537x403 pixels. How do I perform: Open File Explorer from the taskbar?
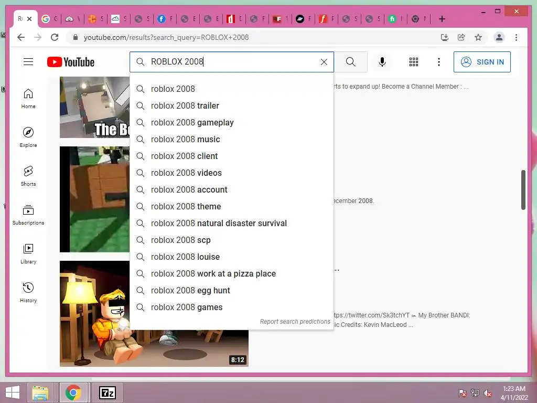point(40,393)
